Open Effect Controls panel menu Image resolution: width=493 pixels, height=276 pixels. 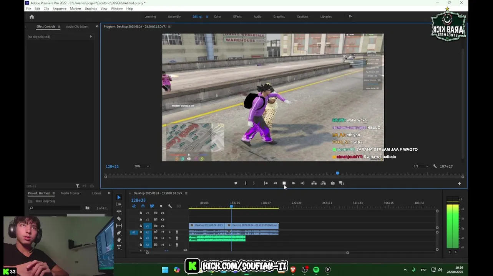59,26
